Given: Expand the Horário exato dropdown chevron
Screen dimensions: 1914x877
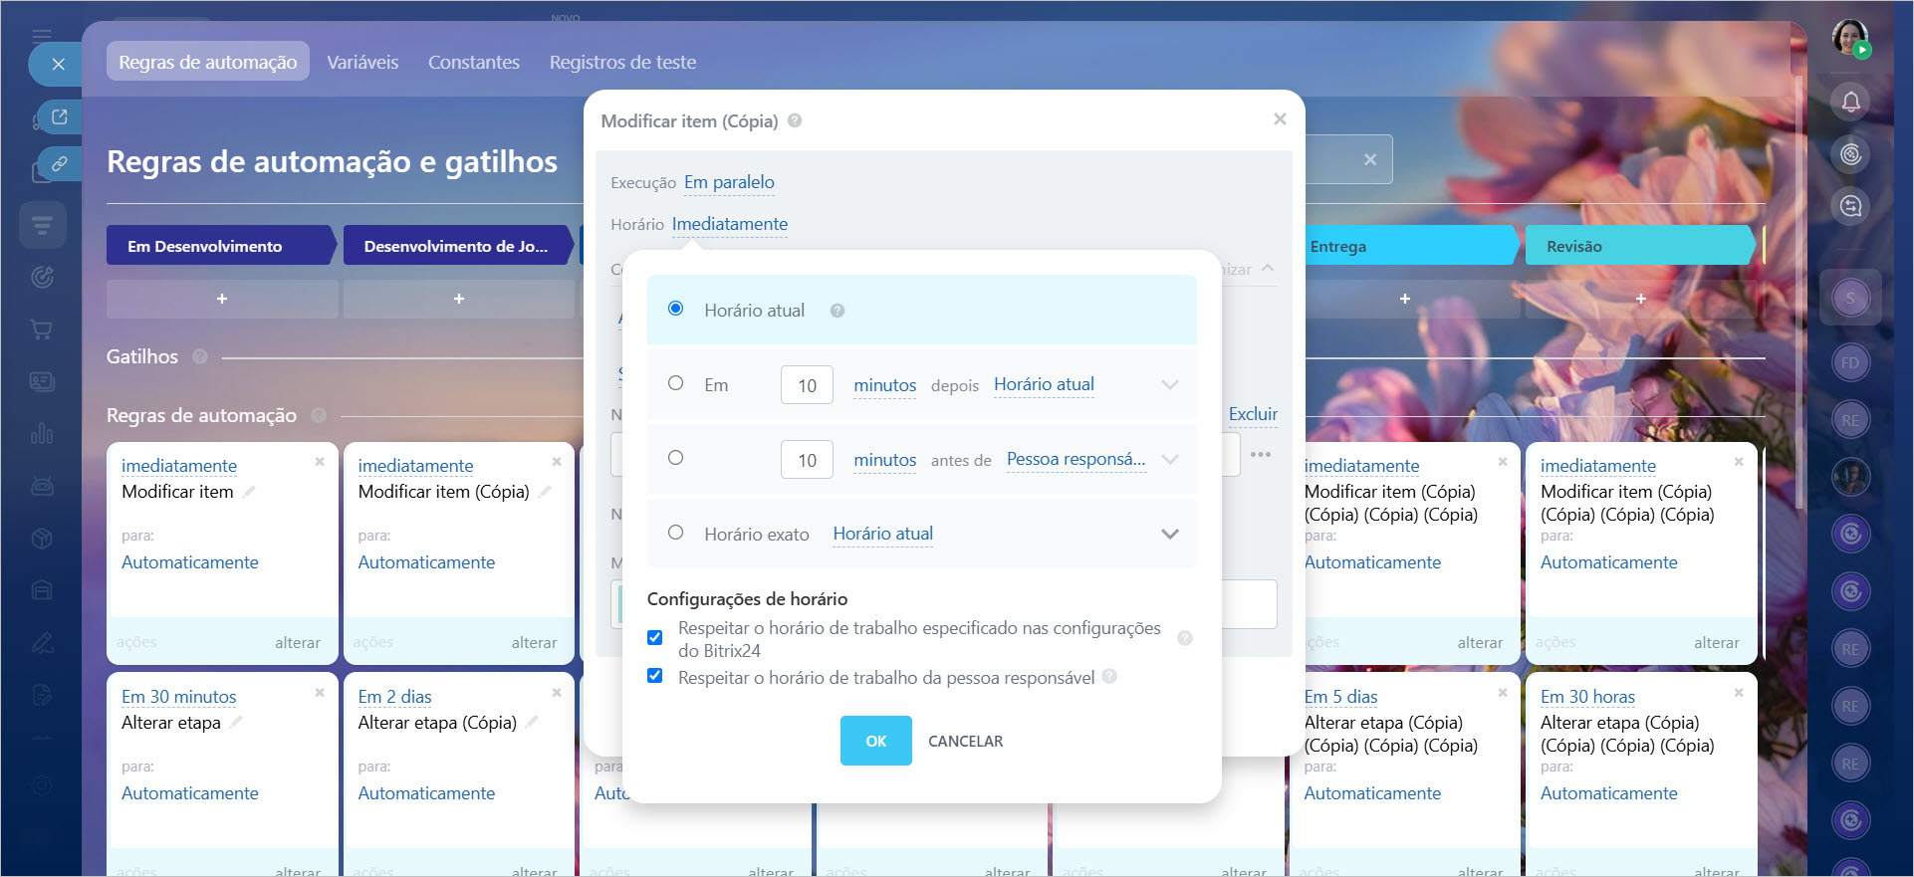Looking at the screenshot, I should (x=1169, y=535).
